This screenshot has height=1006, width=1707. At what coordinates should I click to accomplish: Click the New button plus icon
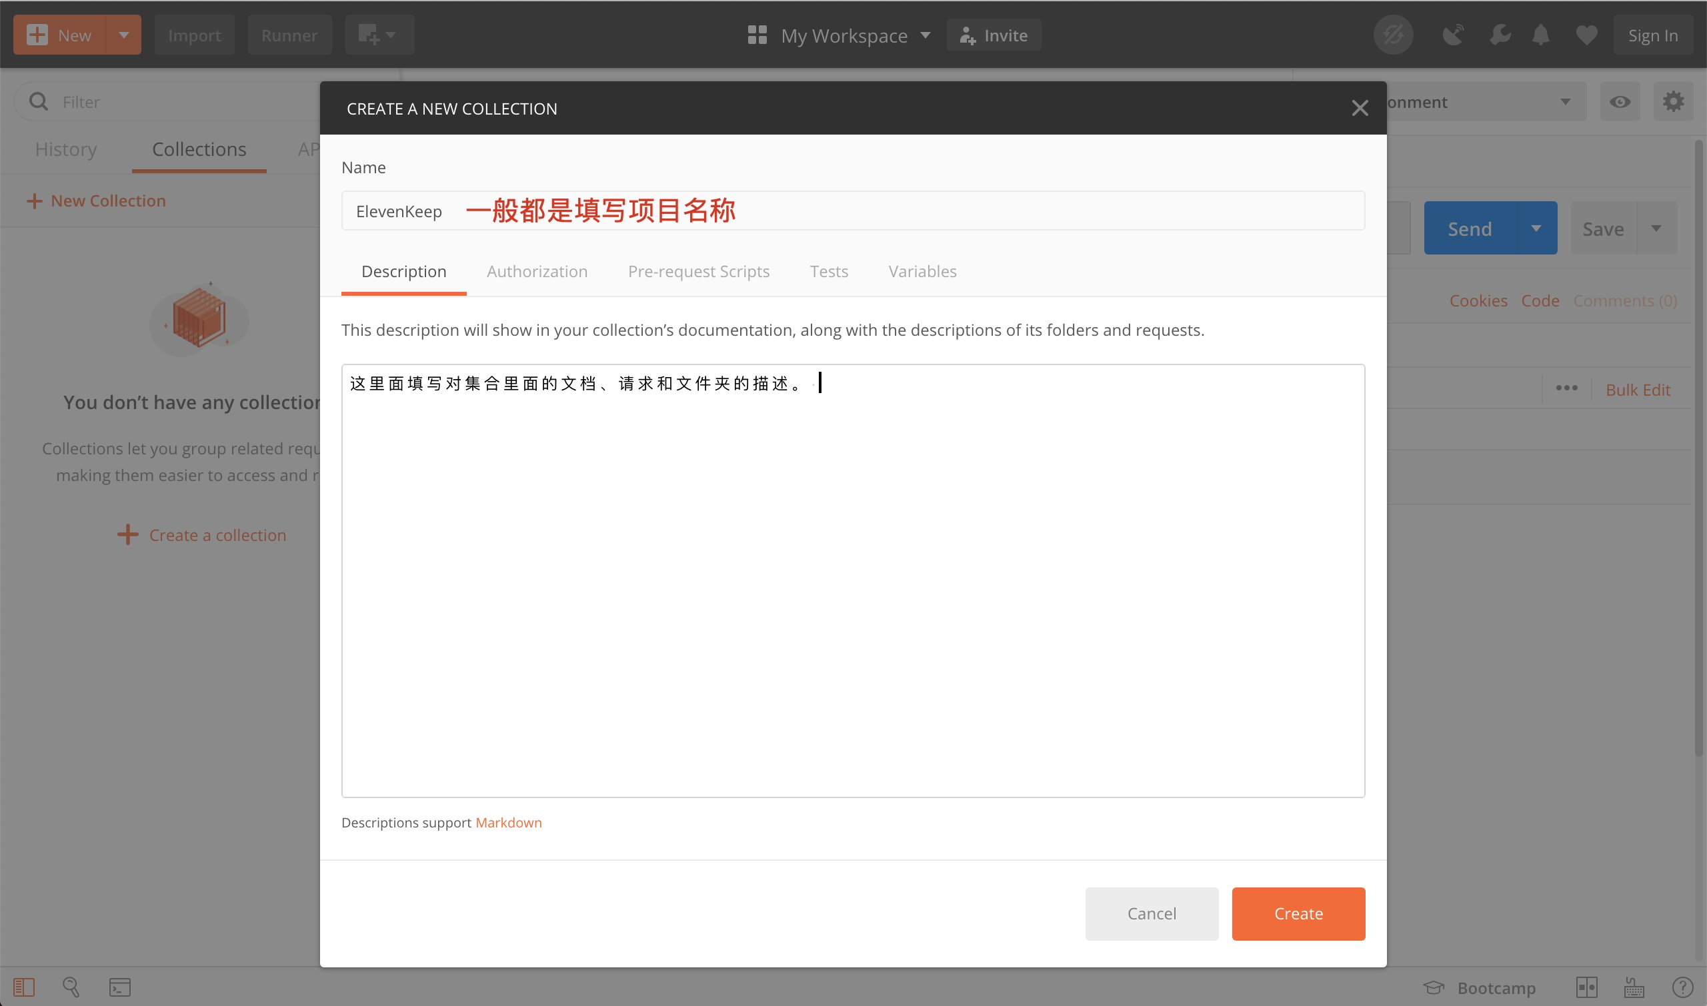click(x=37, y=35)
